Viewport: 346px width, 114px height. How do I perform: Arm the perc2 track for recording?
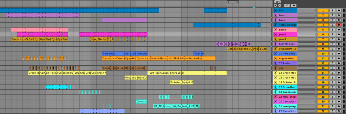[339, 39]
